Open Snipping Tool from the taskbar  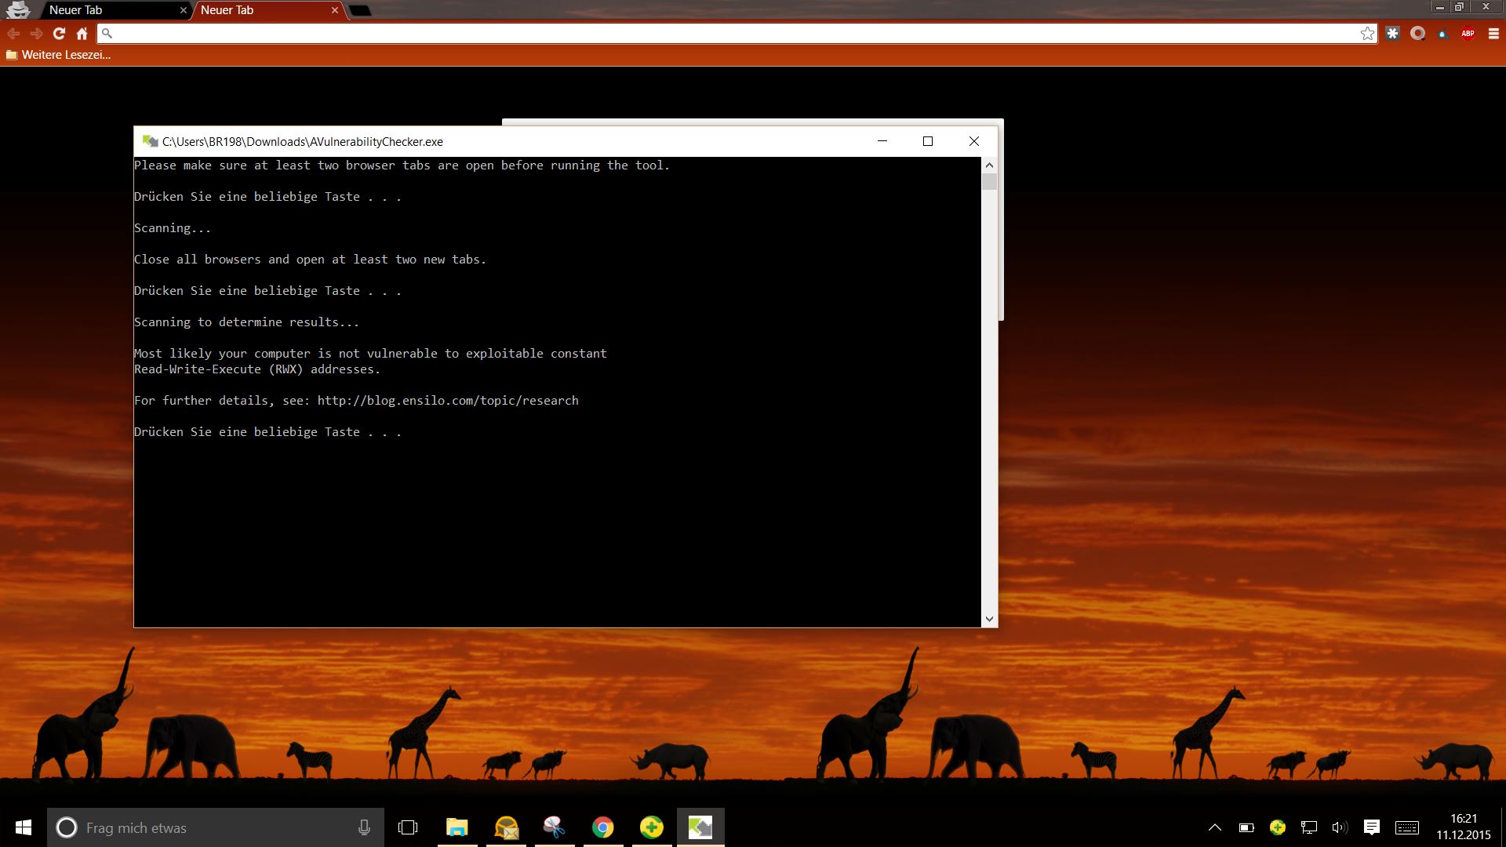pos(554,827)
